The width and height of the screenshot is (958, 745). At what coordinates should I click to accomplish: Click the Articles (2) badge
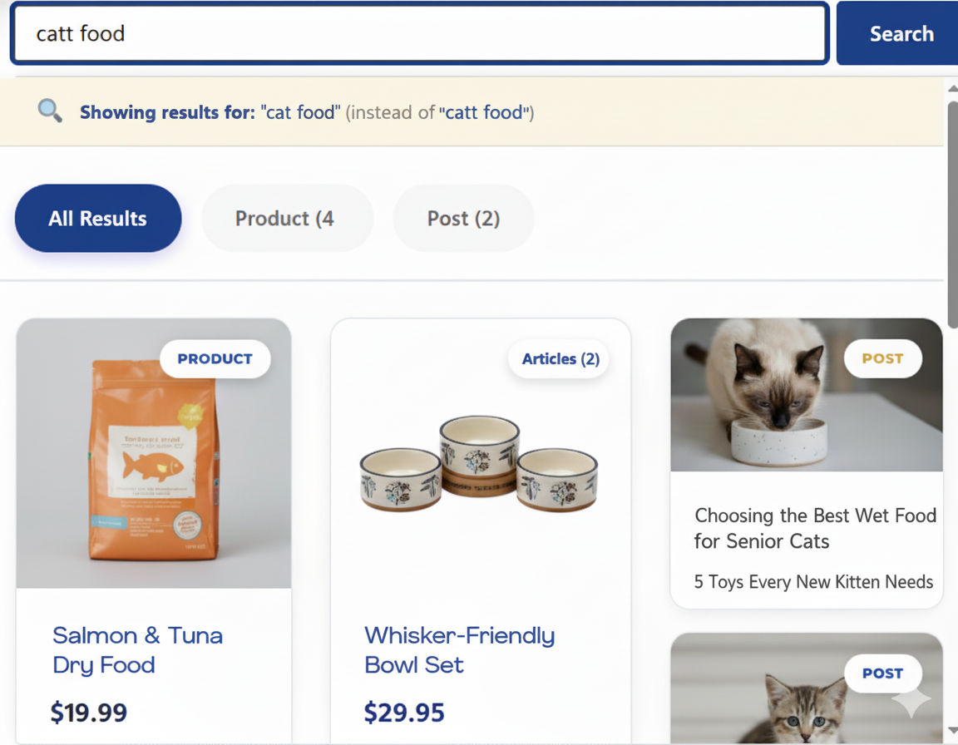tap(560, 359)
